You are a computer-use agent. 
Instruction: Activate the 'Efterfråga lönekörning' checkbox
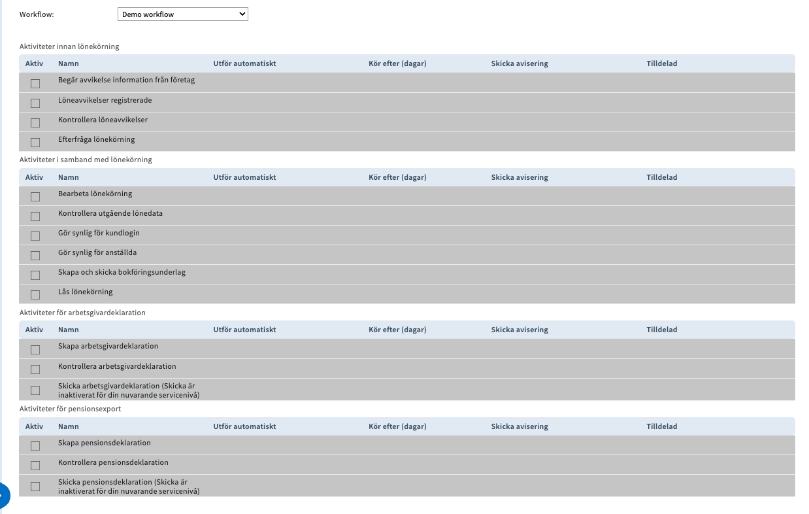click(35, 143)
